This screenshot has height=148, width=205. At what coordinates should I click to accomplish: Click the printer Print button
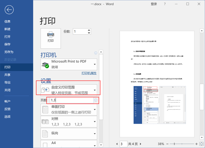51,38
